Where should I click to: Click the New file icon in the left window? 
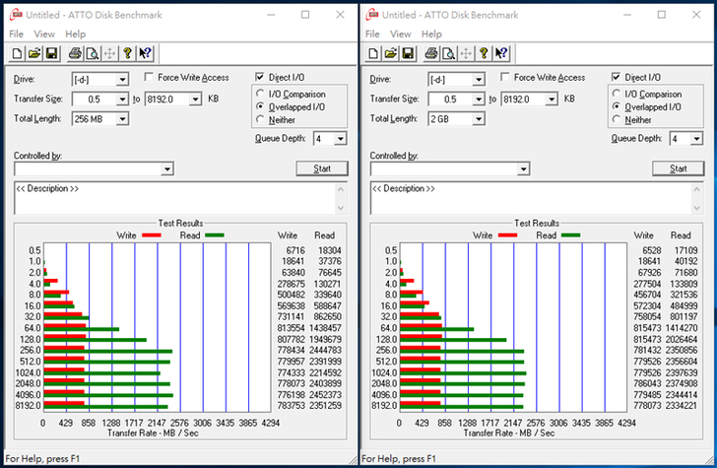point(16,53)
